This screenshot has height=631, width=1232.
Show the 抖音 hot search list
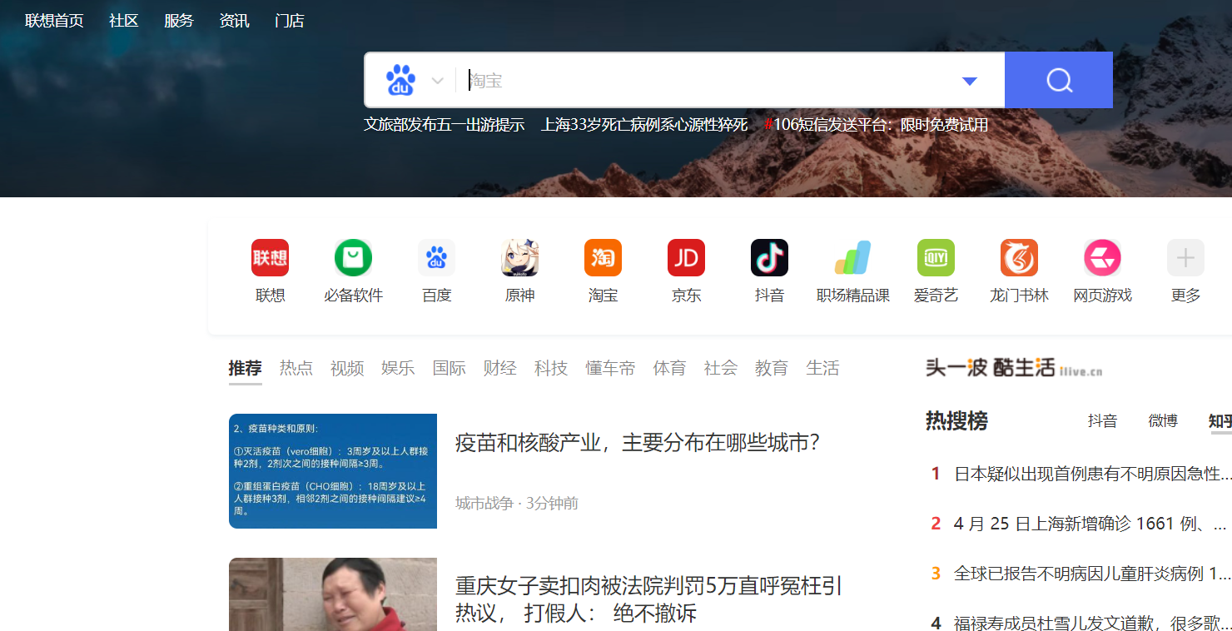pos(1102,421)
